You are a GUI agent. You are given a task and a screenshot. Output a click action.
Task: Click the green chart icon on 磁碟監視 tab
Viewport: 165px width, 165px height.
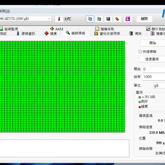pyautogui.click(x=1, y=29)
